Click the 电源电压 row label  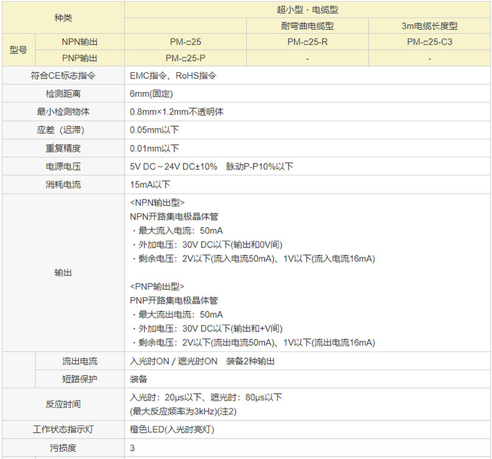point(63,167)
